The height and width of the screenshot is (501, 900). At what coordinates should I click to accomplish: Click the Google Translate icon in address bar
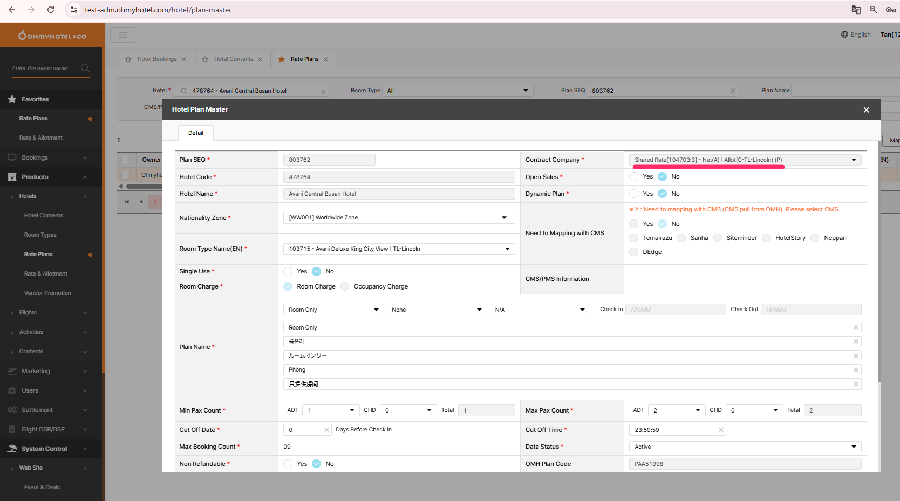[856, 10]
